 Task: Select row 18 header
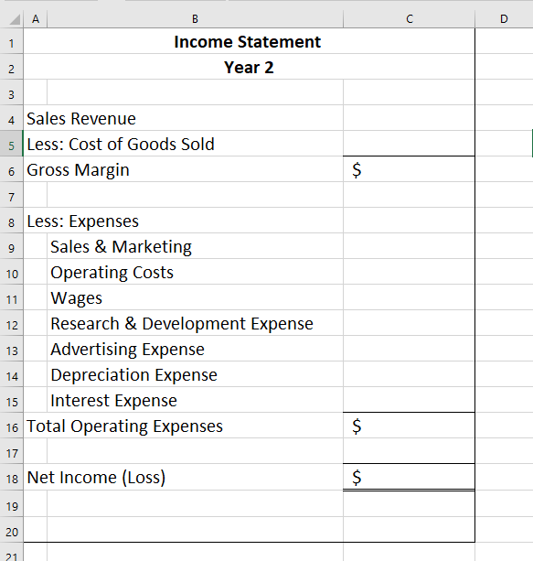click(x=12, y=478)
